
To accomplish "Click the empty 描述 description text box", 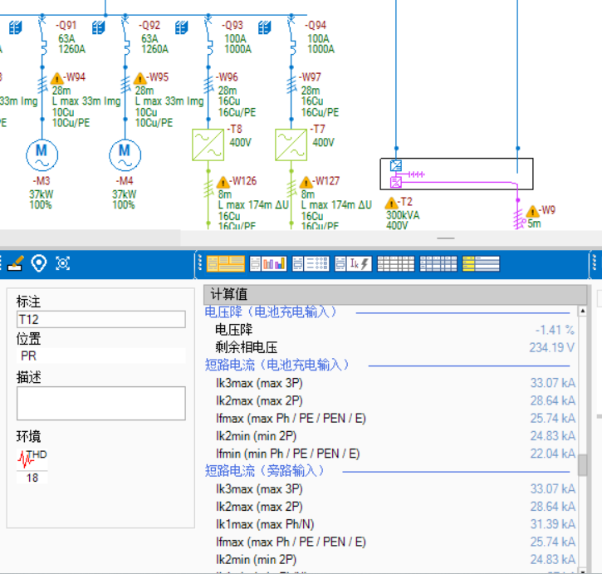I will pos(101,403).
